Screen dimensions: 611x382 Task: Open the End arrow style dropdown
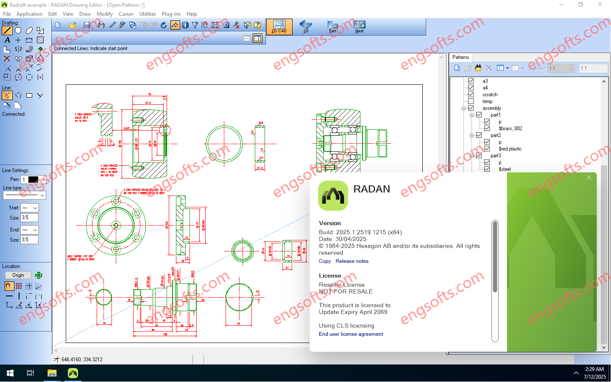[x=35, y=230]
